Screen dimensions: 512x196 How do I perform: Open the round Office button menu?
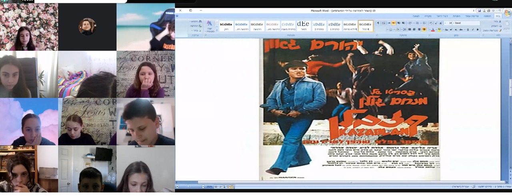pyautogui.click(x=508, y=13)
